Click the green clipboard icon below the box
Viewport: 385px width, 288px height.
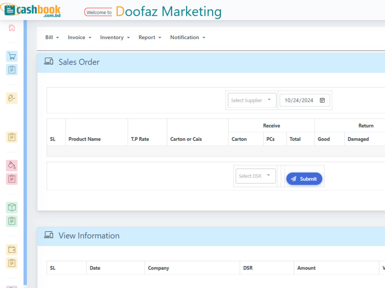point(12,221)
